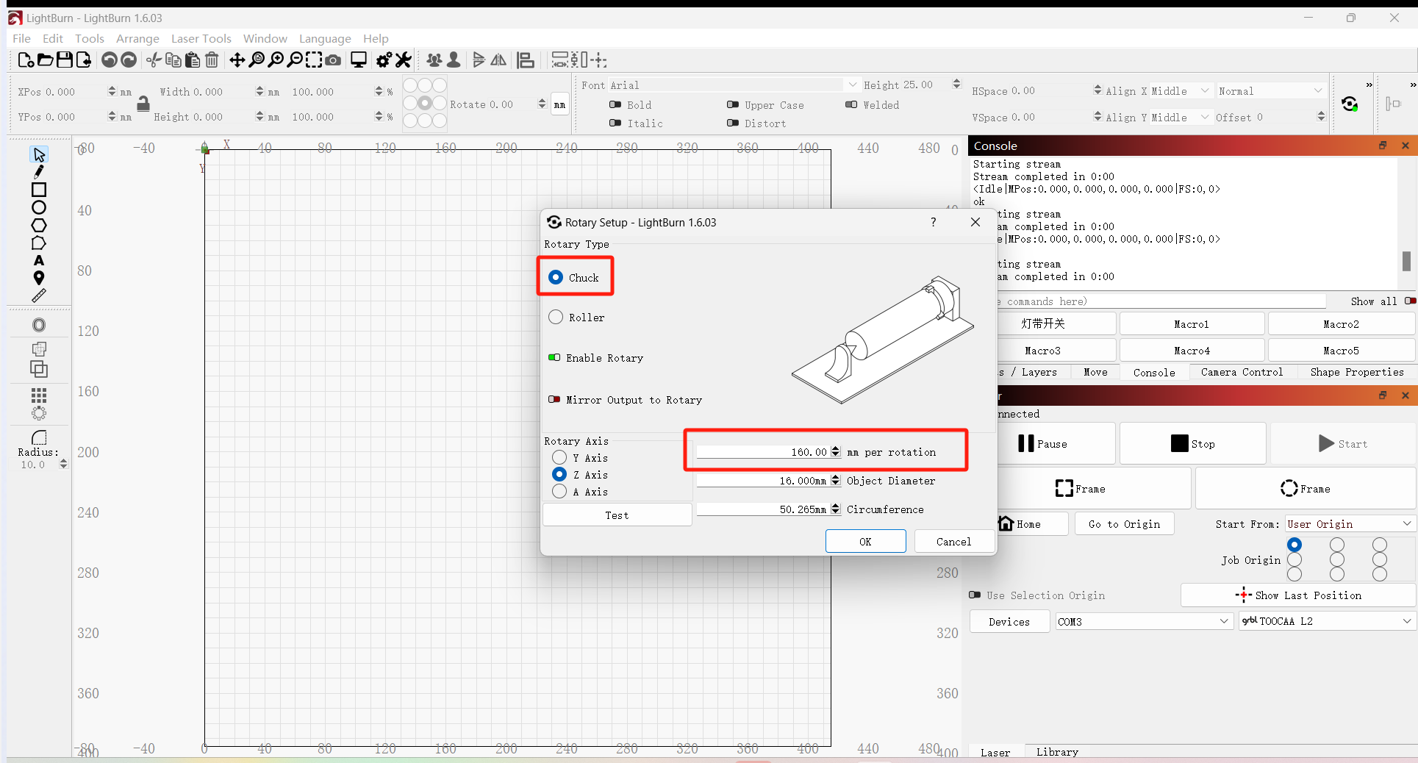The width and height of the screenshot is (1418, 763).
Task: Open the TOOCAA L2 device dropdown
Action: 1327,621
